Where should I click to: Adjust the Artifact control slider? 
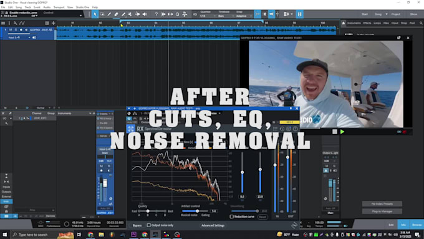(195, 211)
